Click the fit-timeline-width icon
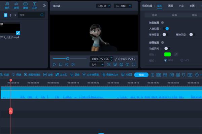 (190, 75)
